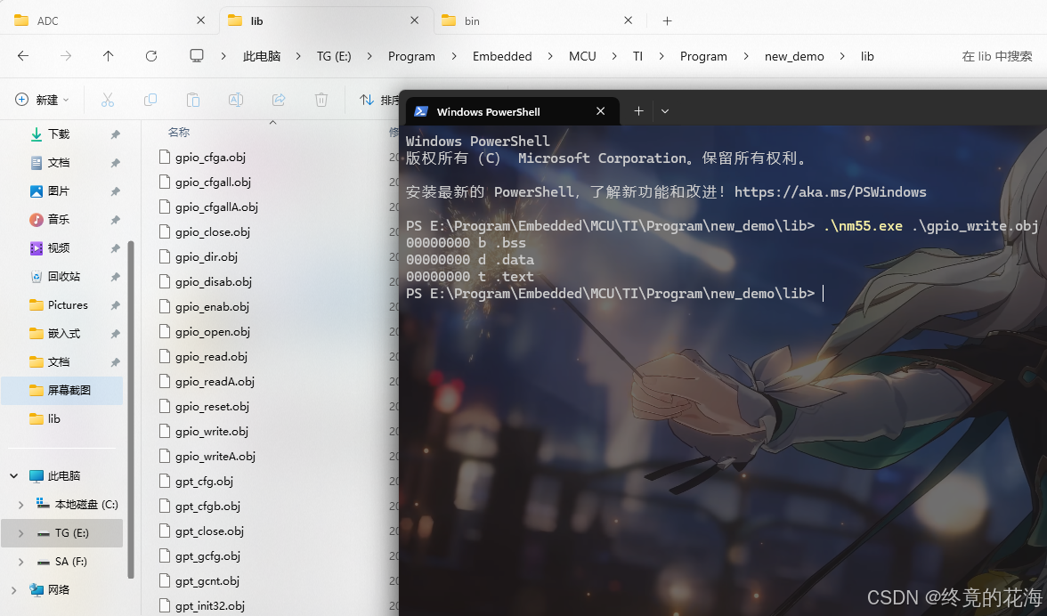This screenshot has width=1047, height=616.
Task: Select 屏幕截图 in the sidebar
Action: [62, 391]
